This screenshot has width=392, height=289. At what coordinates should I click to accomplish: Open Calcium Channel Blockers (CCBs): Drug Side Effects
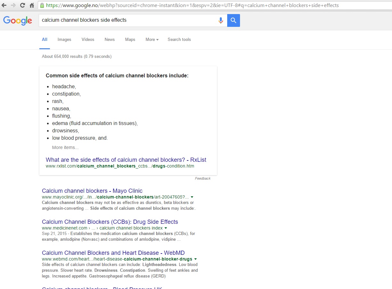tap(110, 222)
